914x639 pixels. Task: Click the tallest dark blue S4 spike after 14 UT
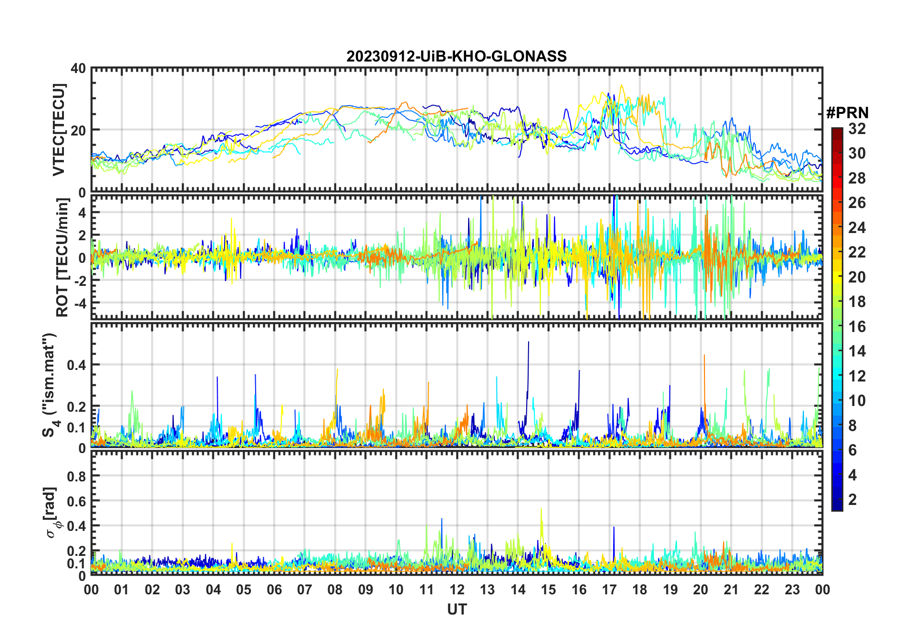click(529, 343)
